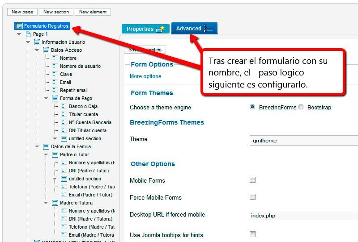Viewport: 358px width, 242px height.
Task: Click the Nombre de usuario element icon
Action: (55, 66)
